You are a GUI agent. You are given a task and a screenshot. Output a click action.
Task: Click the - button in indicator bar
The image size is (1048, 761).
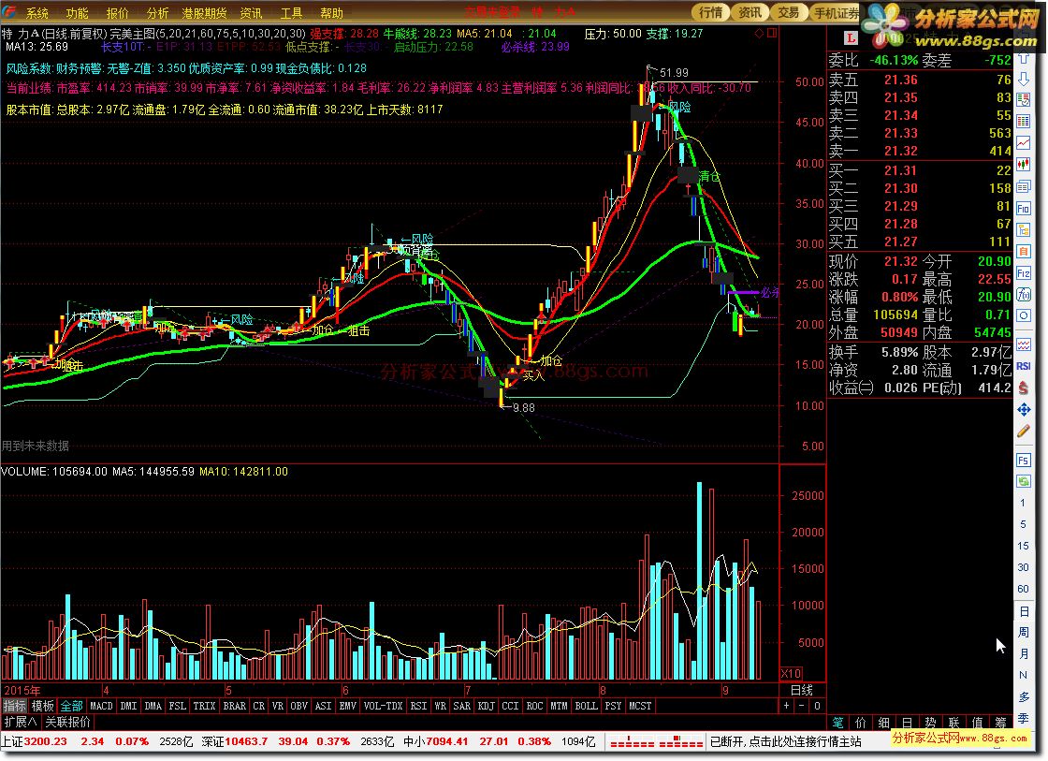pos(802,706)
